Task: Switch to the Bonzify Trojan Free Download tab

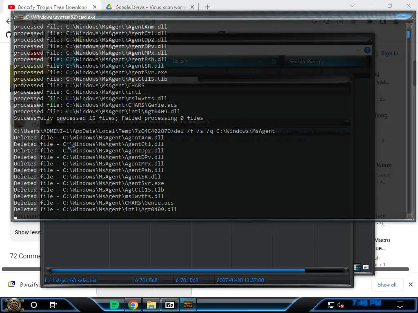Action: pyautogui.click(x=52, y=7)
